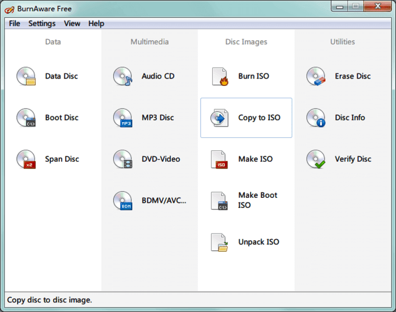Image resolution: width=396 pixels, height=312 pixels.
Task: Close the BurnAware Free window
Action: pos(377,6)
